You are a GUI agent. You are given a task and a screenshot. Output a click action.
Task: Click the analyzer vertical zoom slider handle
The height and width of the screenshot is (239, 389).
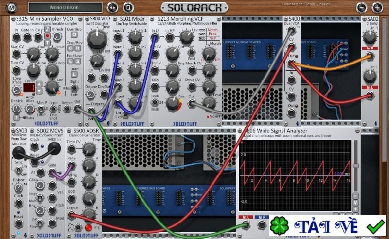(356, 166)
